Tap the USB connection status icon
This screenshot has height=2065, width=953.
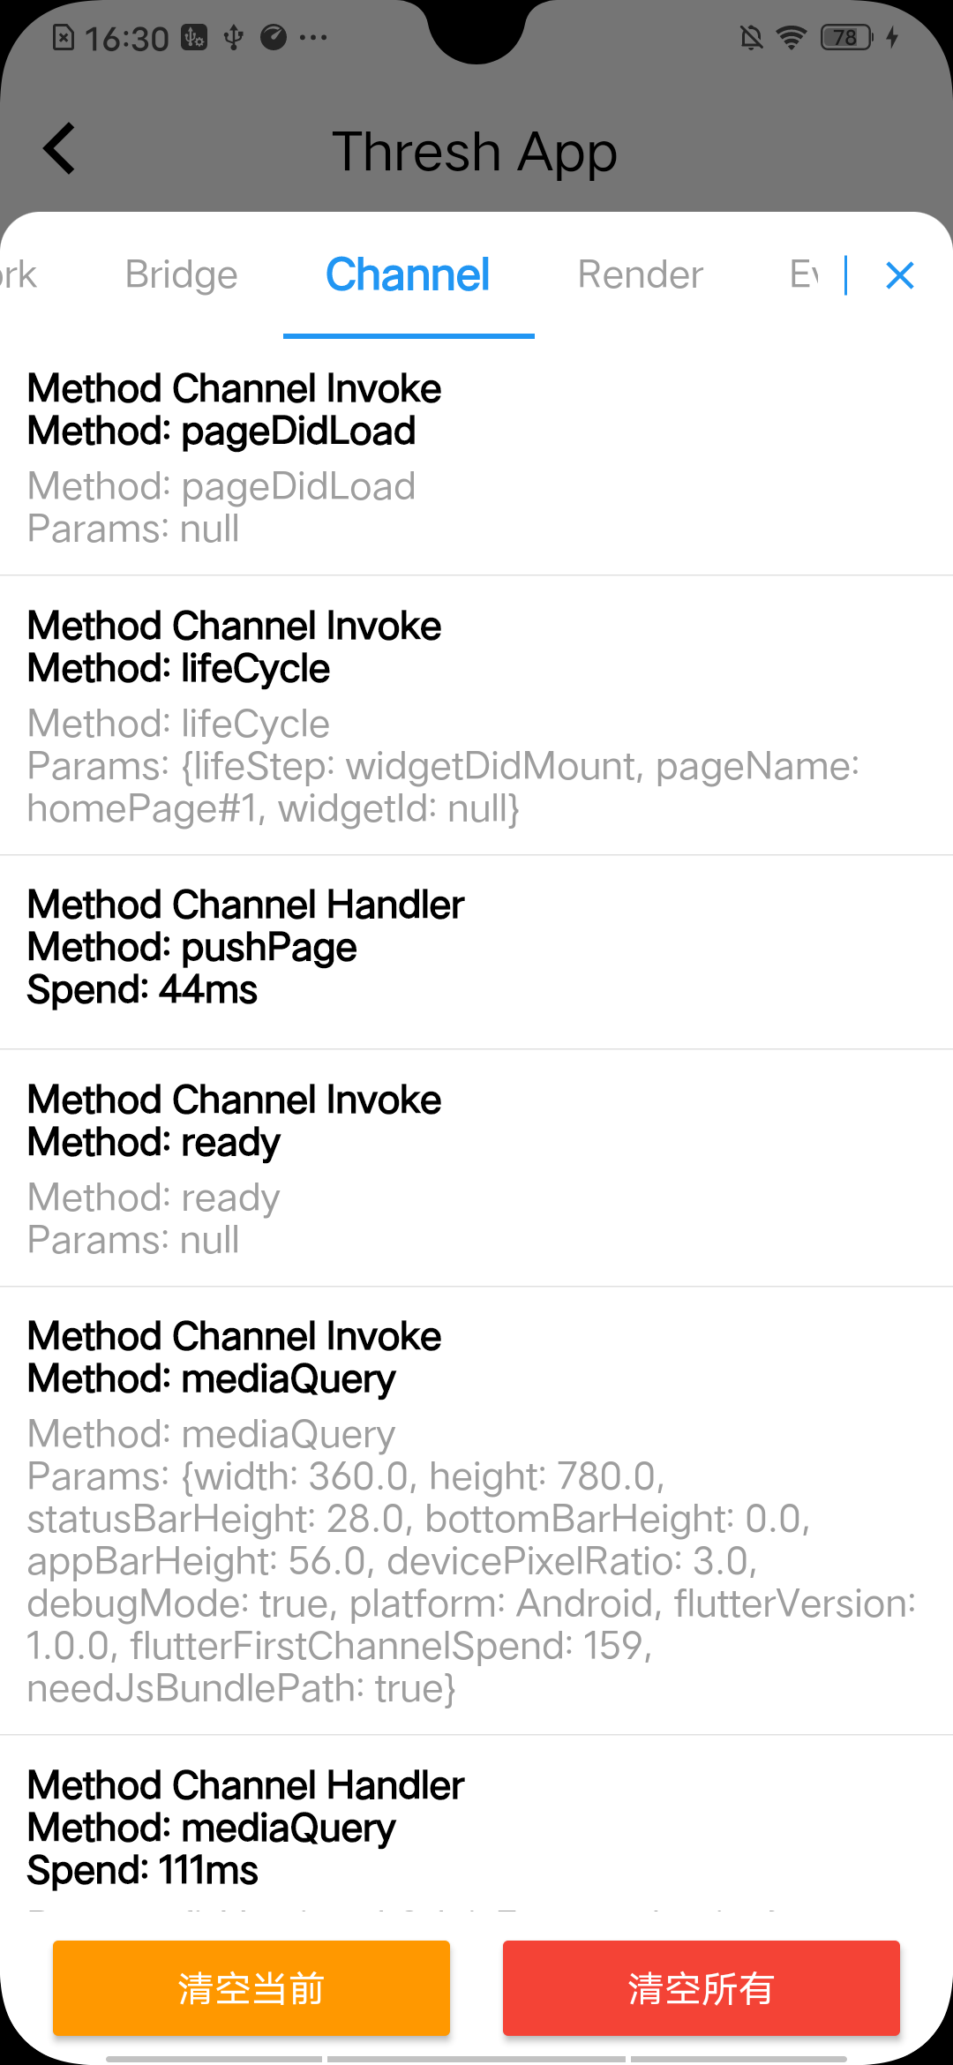tap(234, 37)
